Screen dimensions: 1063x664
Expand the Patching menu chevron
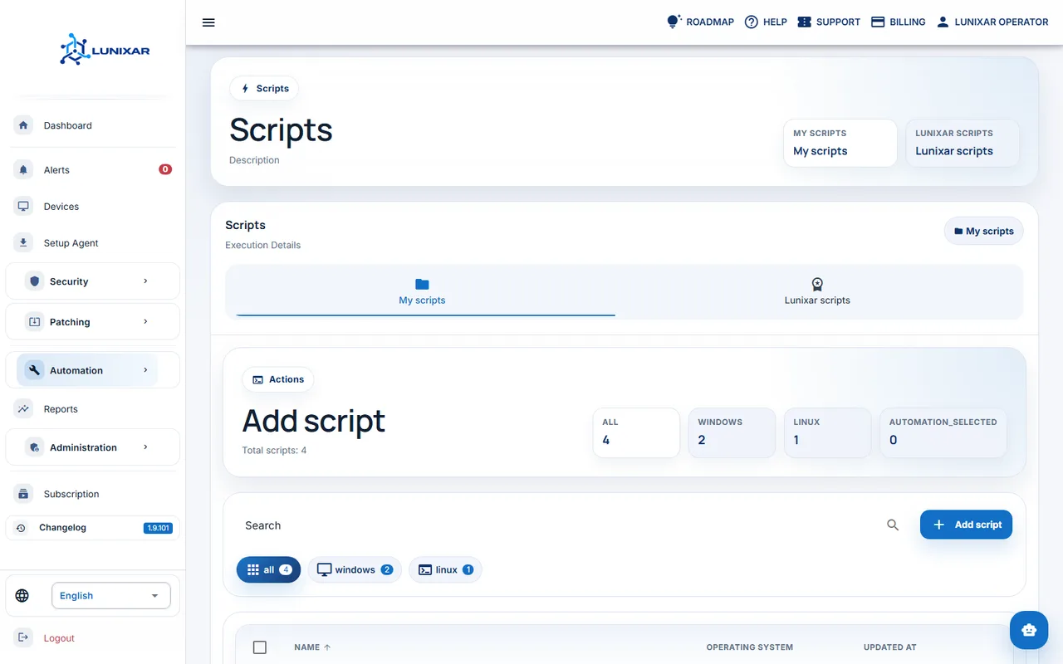coord(145,321)
